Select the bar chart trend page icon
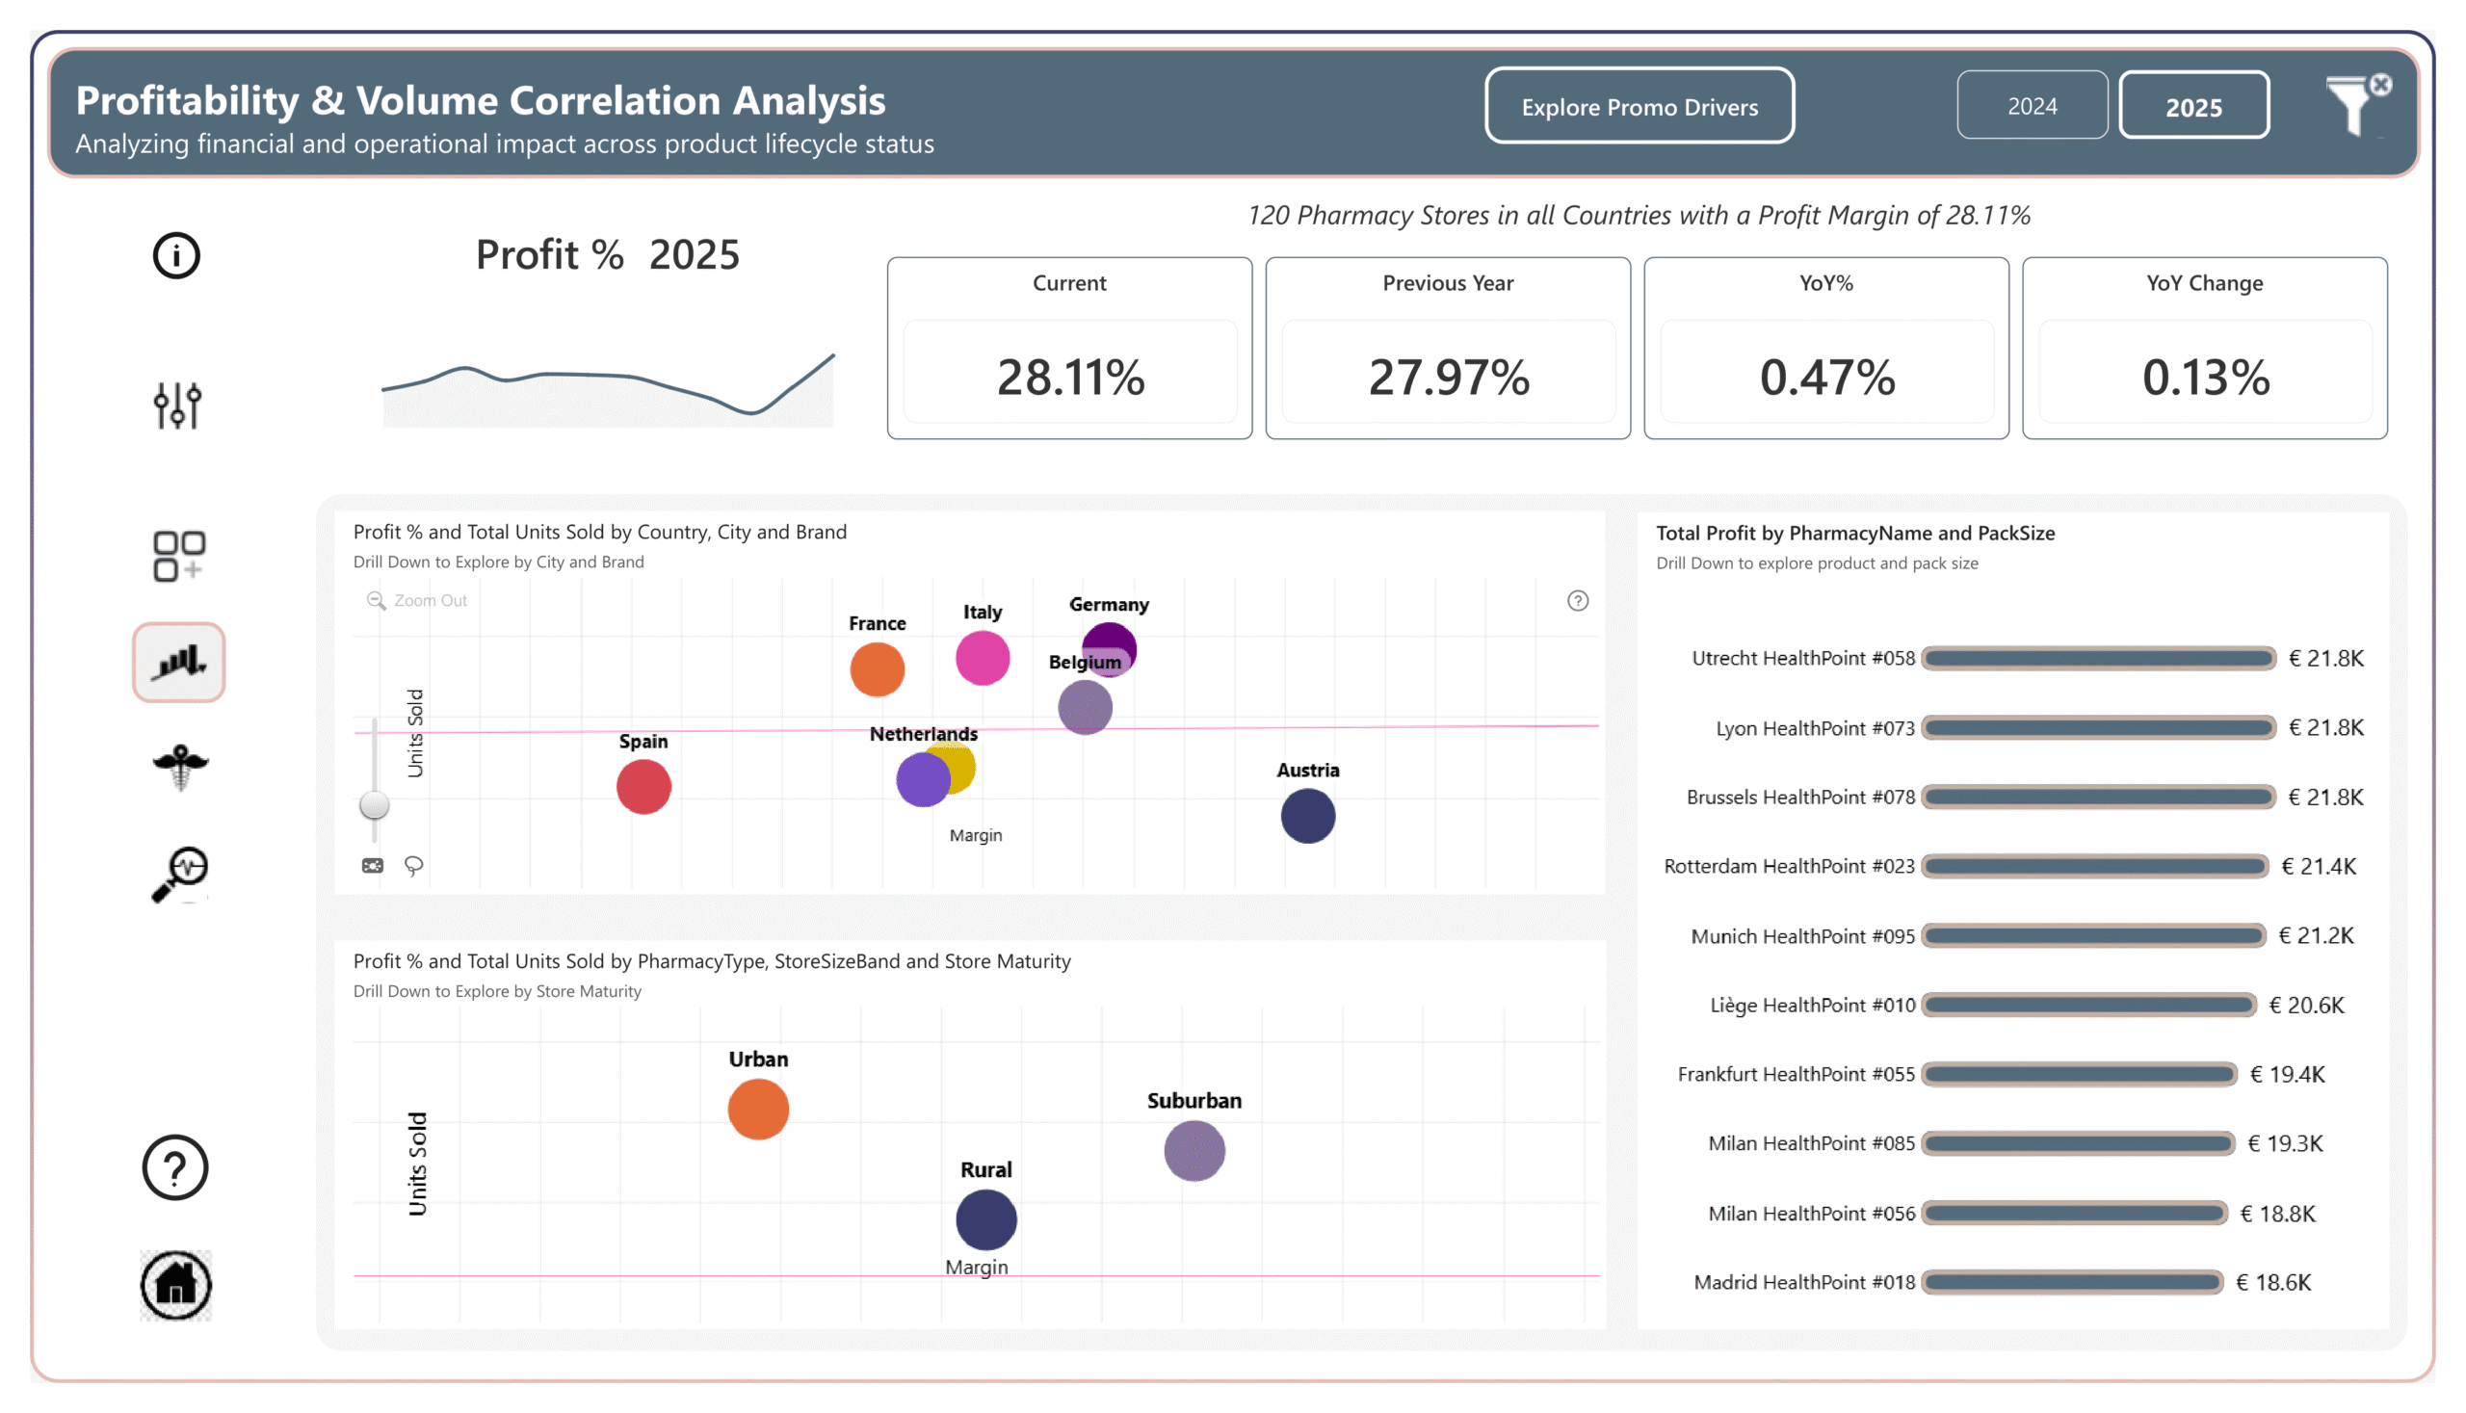The height and width of the screenshot is (1413, 2466). [x=178, y=662]
